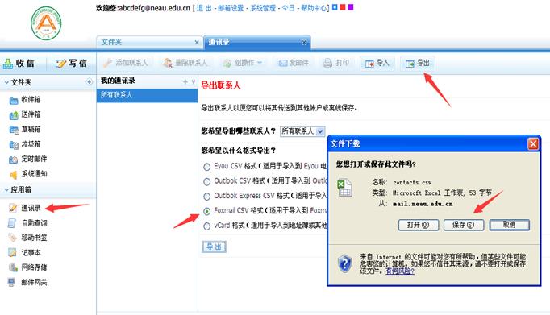Select vCard 格式 radio button

click(x=207, y=226)
